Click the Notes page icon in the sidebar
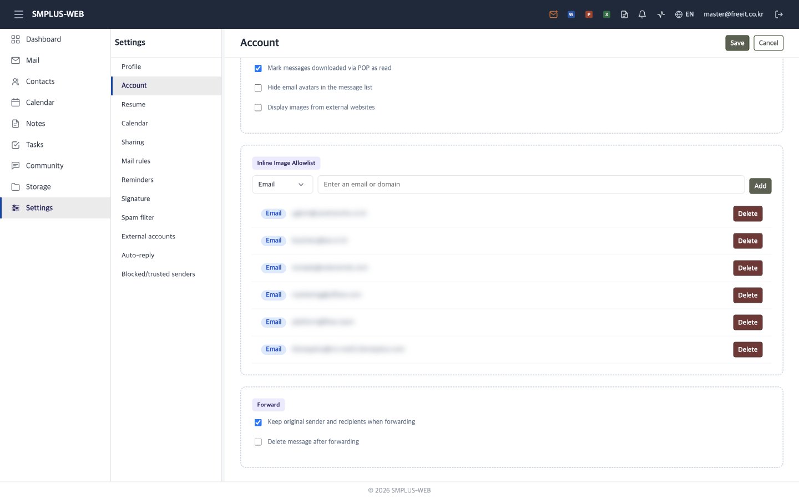 (x=16, y=124)
